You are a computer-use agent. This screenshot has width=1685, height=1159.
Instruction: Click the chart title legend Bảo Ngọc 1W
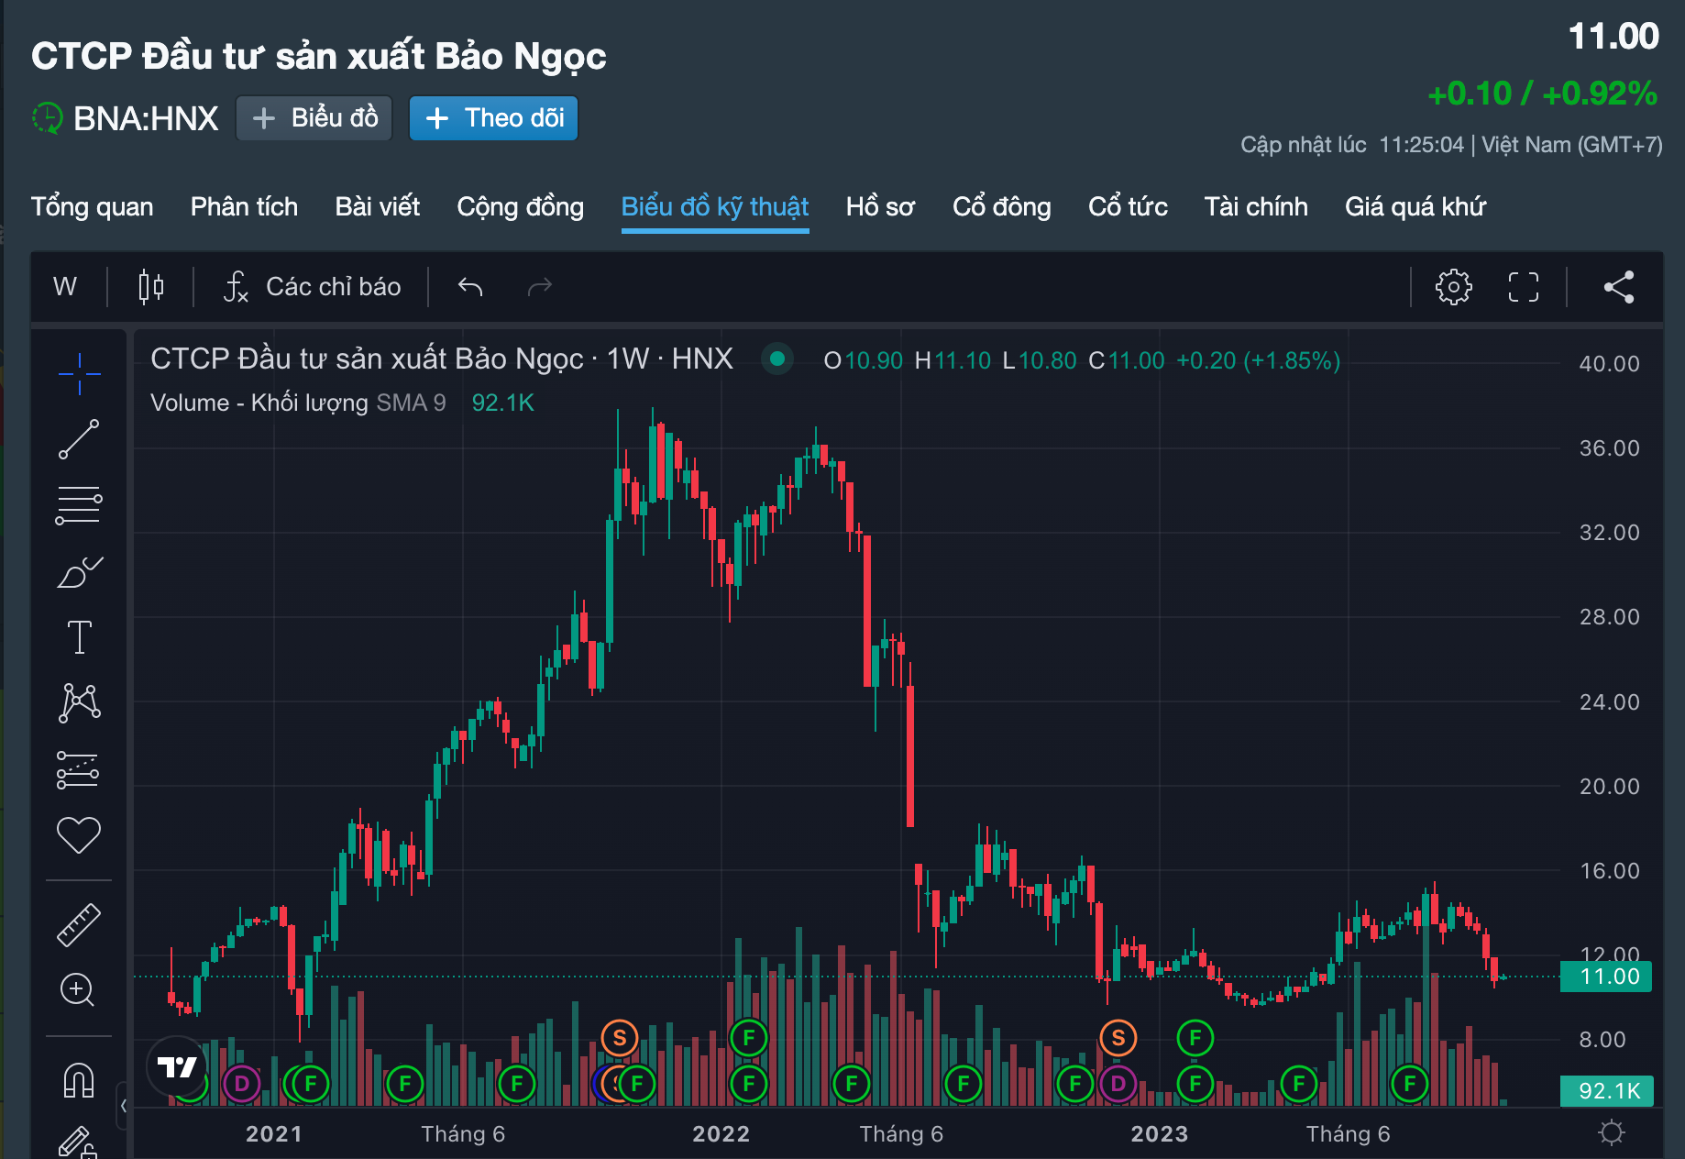pos(442,359)
